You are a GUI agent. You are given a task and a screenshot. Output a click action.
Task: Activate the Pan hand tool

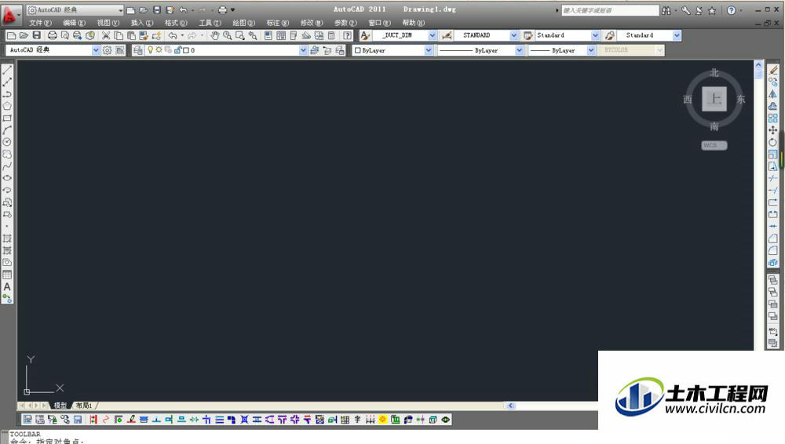point(215,35)
